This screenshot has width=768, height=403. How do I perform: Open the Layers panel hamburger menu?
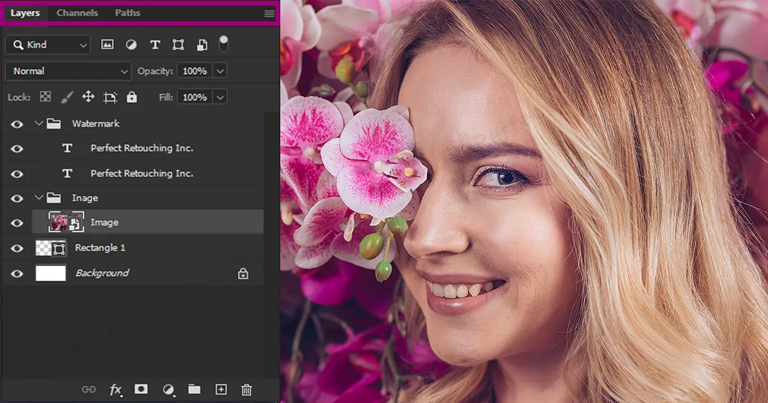(x=269, y=13)
